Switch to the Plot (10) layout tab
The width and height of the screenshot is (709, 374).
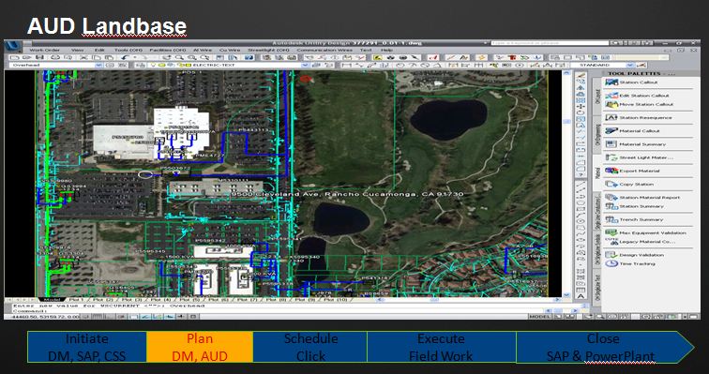(x=335, y=300)
